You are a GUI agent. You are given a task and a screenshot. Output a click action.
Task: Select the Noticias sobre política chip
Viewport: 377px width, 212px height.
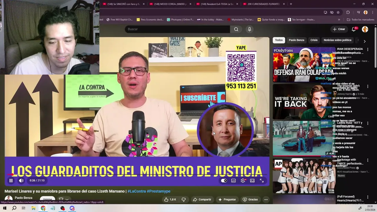pos(338,40)
